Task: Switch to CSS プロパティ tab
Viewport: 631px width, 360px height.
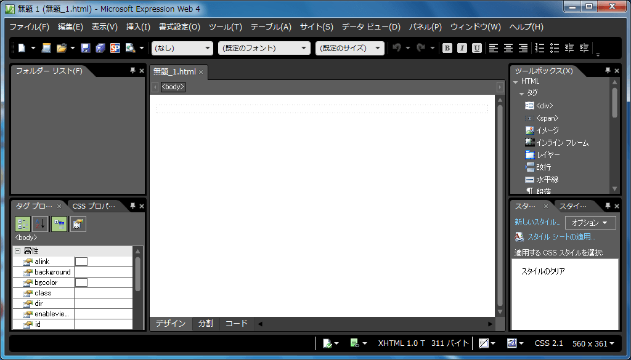Action: coord(94,206)
